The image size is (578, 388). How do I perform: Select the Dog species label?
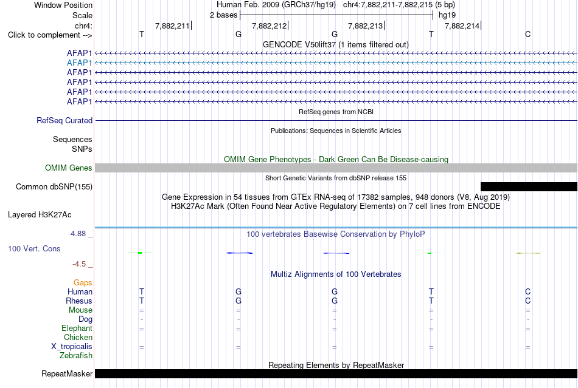point(86,319)
